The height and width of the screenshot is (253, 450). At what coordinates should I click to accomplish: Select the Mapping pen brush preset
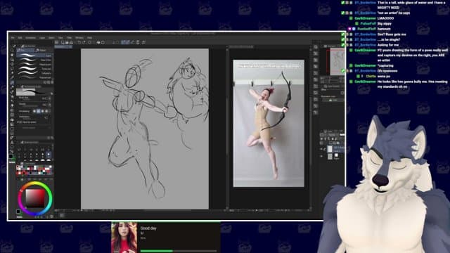[x=34, y=64]
